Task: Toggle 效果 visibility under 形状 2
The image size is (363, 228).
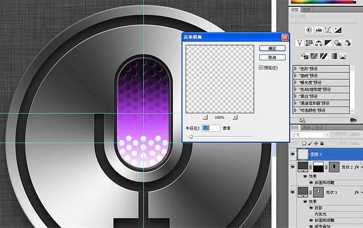Action: click(305, 177)
